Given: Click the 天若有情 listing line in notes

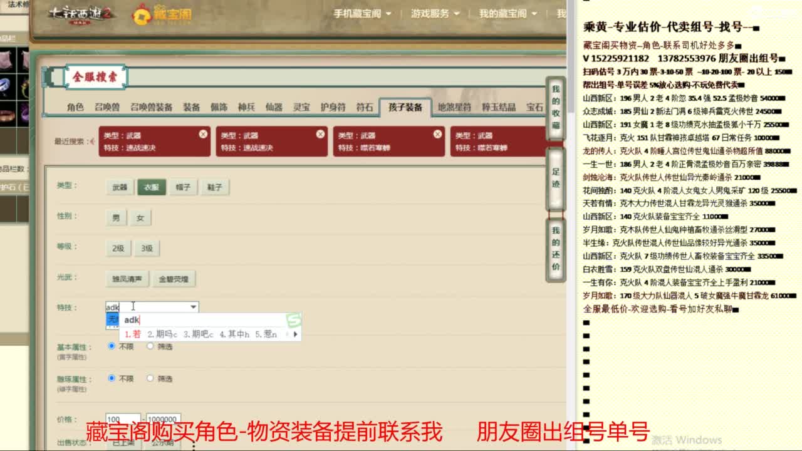Looking at the screenshot, I should click(680, 204).
